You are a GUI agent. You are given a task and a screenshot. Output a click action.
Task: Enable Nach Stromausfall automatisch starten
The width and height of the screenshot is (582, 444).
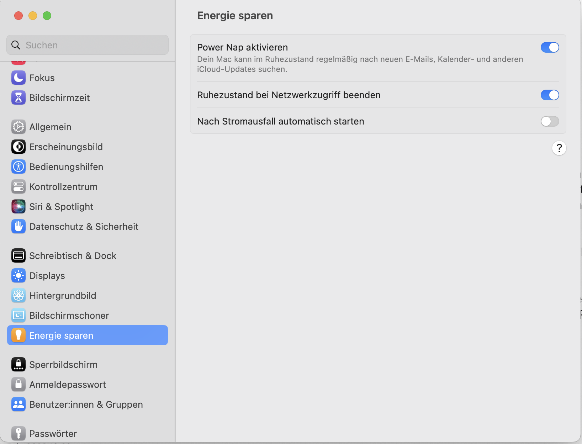click(x=550, y=121)
